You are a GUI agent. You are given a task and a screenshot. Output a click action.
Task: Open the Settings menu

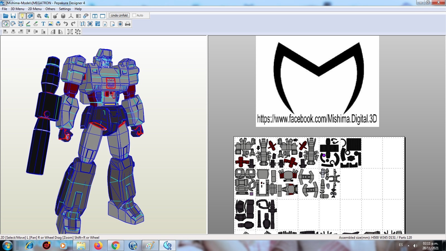point(65,9)
